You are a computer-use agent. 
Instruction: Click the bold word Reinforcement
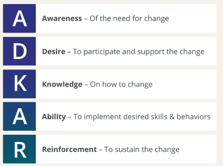tap(70, 150)
